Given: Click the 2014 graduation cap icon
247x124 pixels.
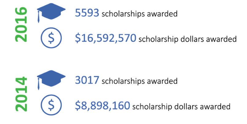Looking at the screenshot, I should pos(51,80).
